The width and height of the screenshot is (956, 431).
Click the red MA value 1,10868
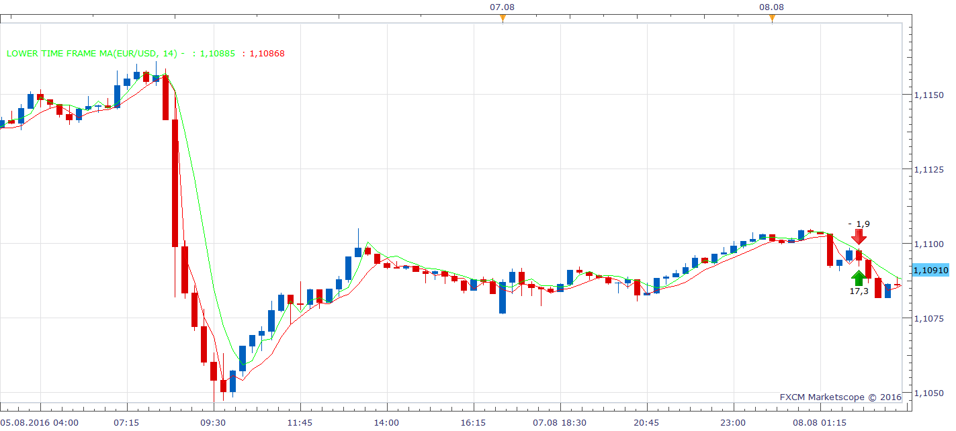point(267,53)
